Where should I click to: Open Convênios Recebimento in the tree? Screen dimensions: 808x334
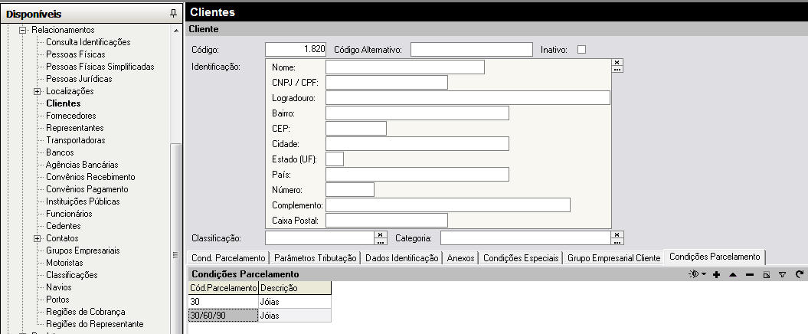point(90,177)
